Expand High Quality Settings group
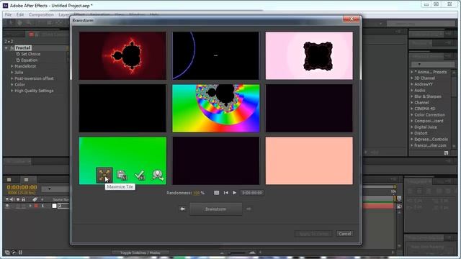Viewport: 461px width, 259px height. click(12, 91)
